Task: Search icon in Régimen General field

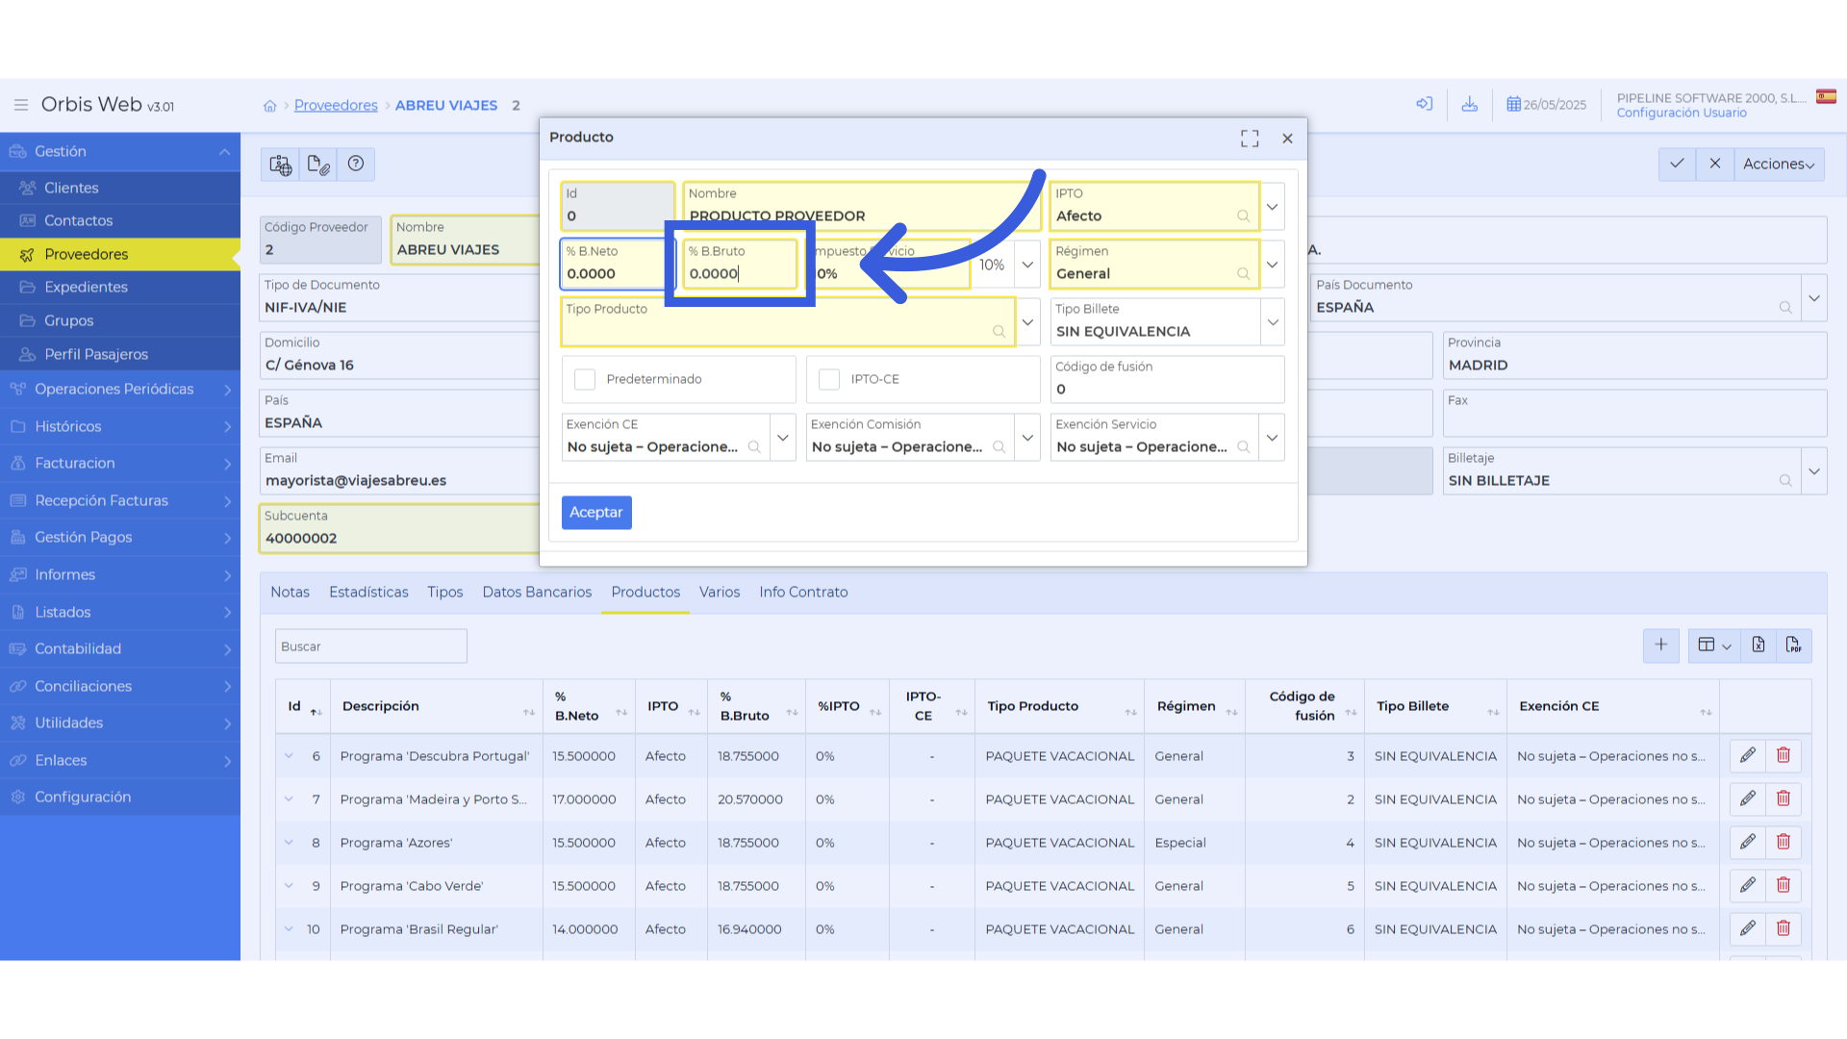Action: [x=1243, y=274]
